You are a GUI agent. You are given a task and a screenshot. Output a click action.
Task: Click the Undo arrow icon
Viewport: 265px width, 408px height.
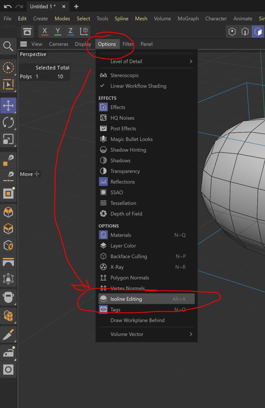[x=7, y=7]
